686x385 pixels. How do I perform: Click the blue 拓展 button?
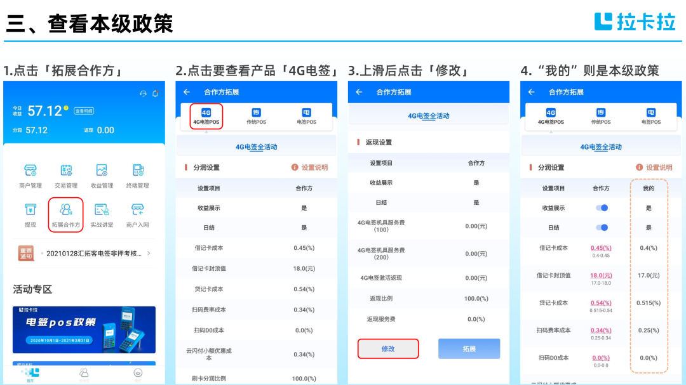tap(469, 349)
